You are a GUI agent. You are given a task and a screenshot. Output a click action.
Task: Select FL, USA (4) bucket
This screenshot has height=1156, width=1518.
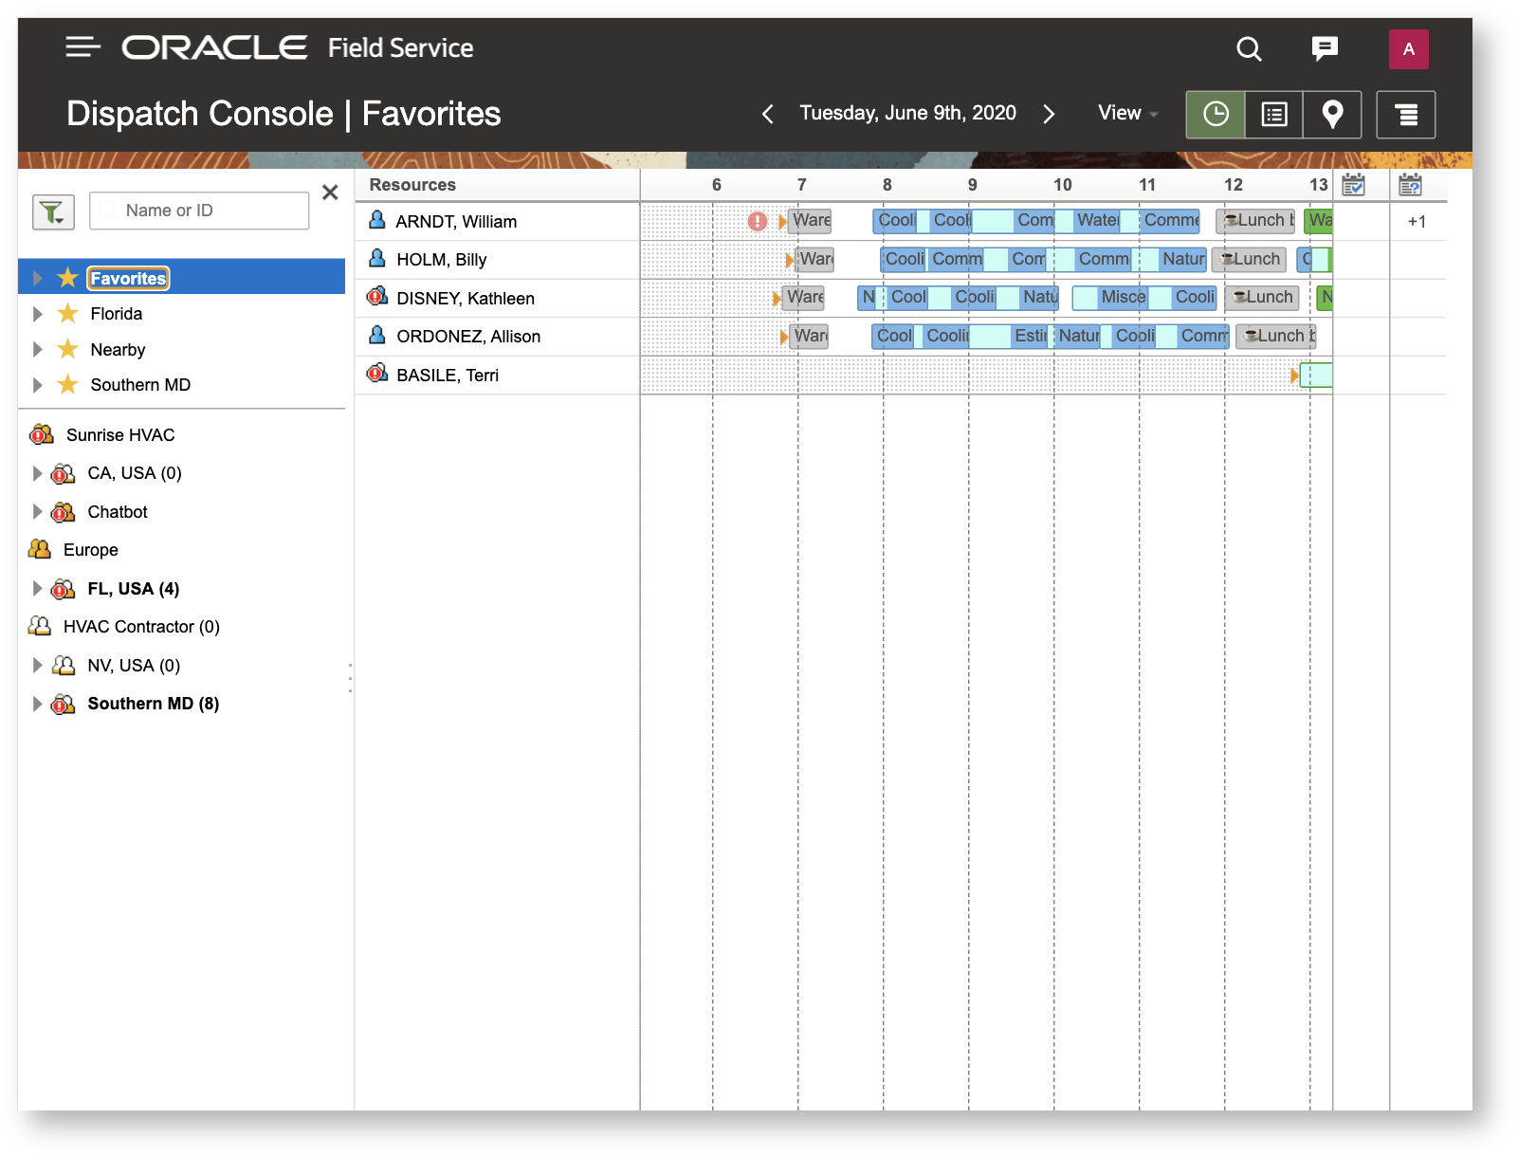(134, 589)
